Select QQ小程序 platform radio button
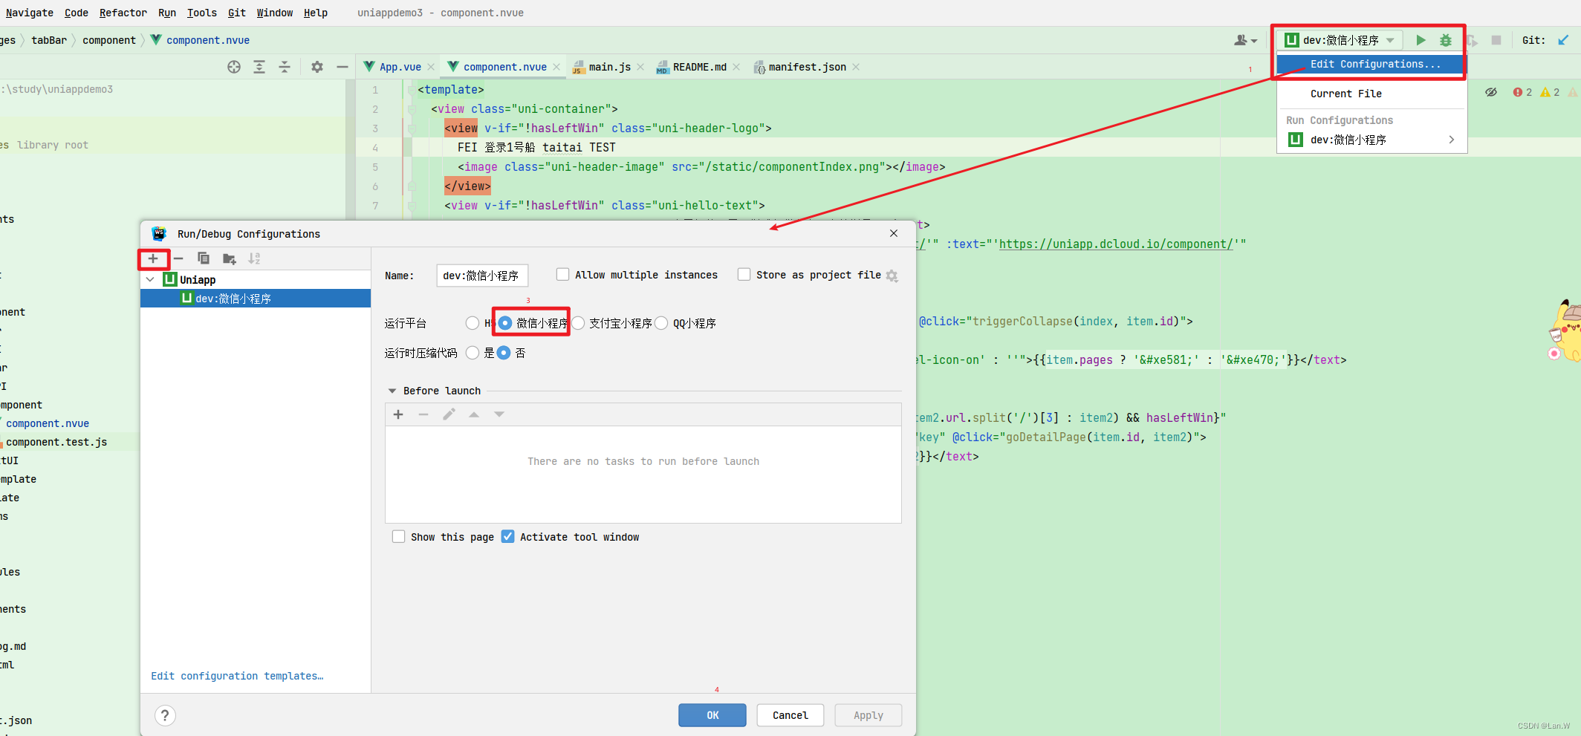This screenshot has width=1581, height=736. 661,322
